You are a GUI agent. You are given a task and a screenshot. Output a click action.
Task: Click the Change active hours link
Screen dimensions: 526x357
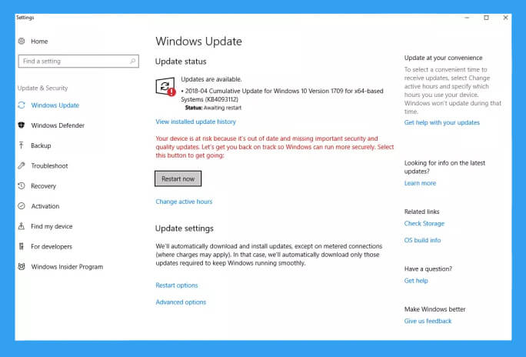point(184,202)
